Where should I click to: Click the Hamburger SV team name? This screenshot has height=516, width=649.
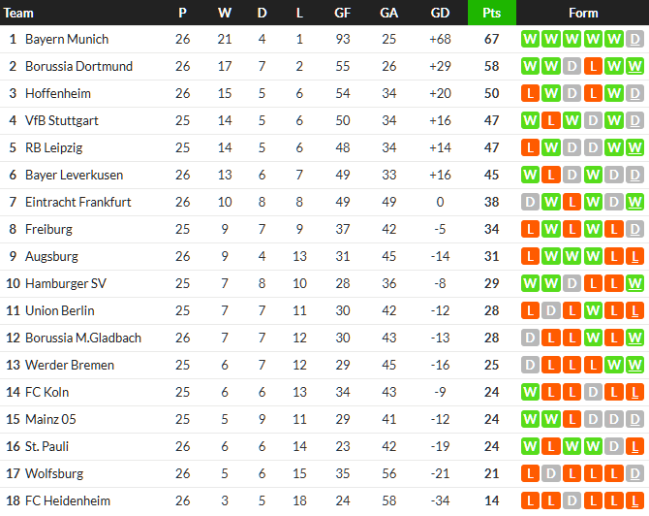tap(66, 284)
